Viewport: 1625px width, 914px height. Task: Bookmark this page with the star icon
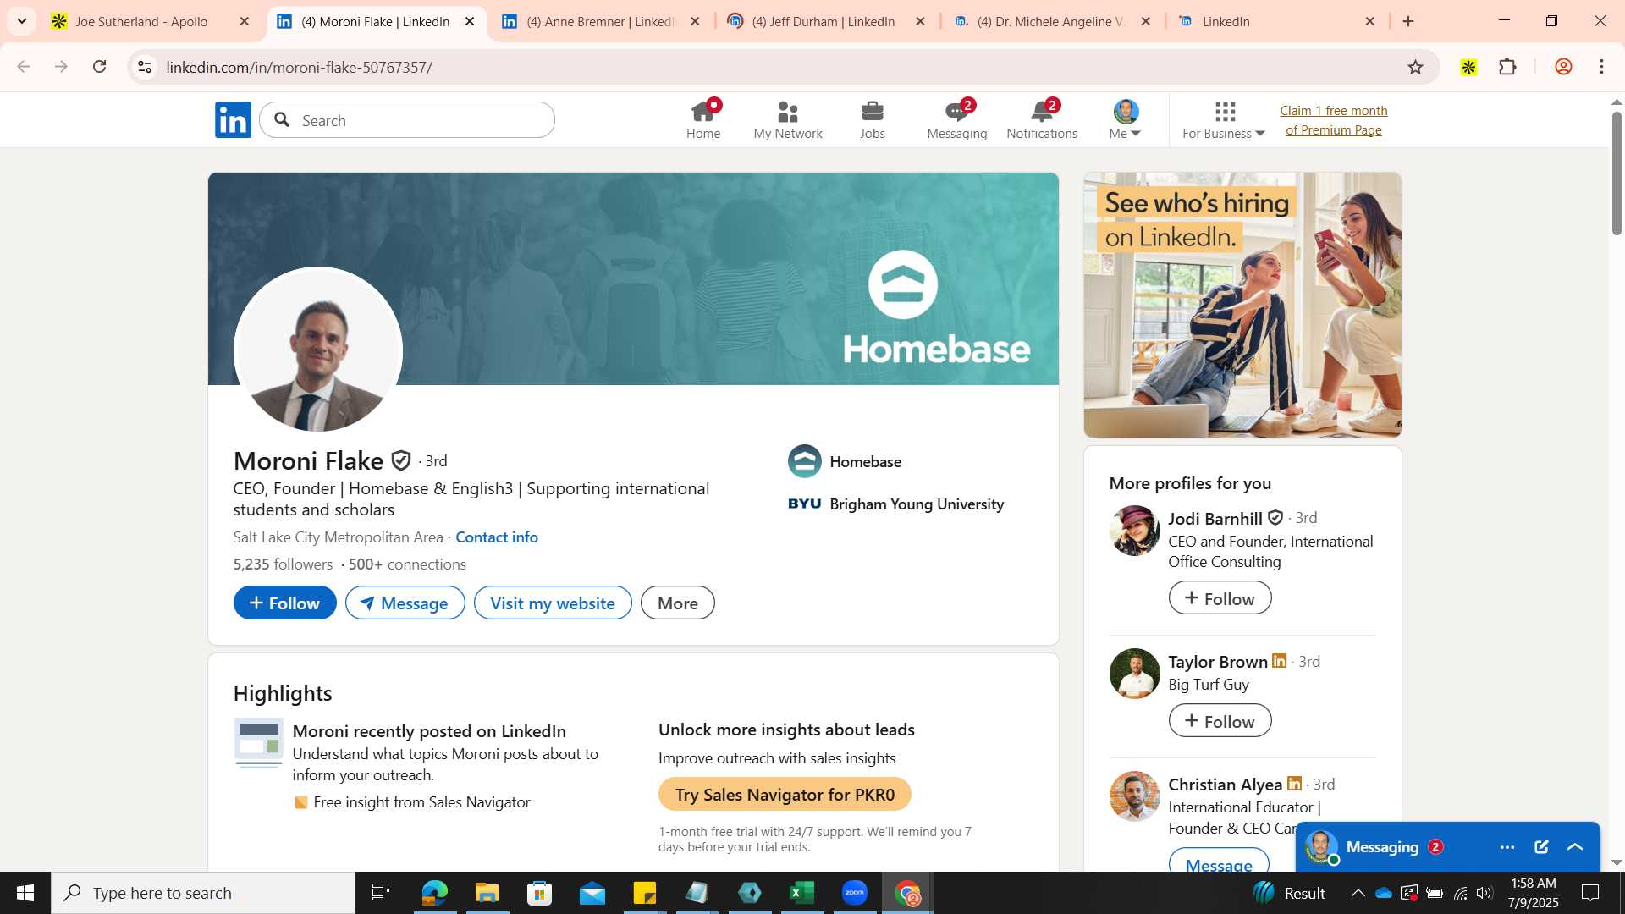(x=1415, y=67)
